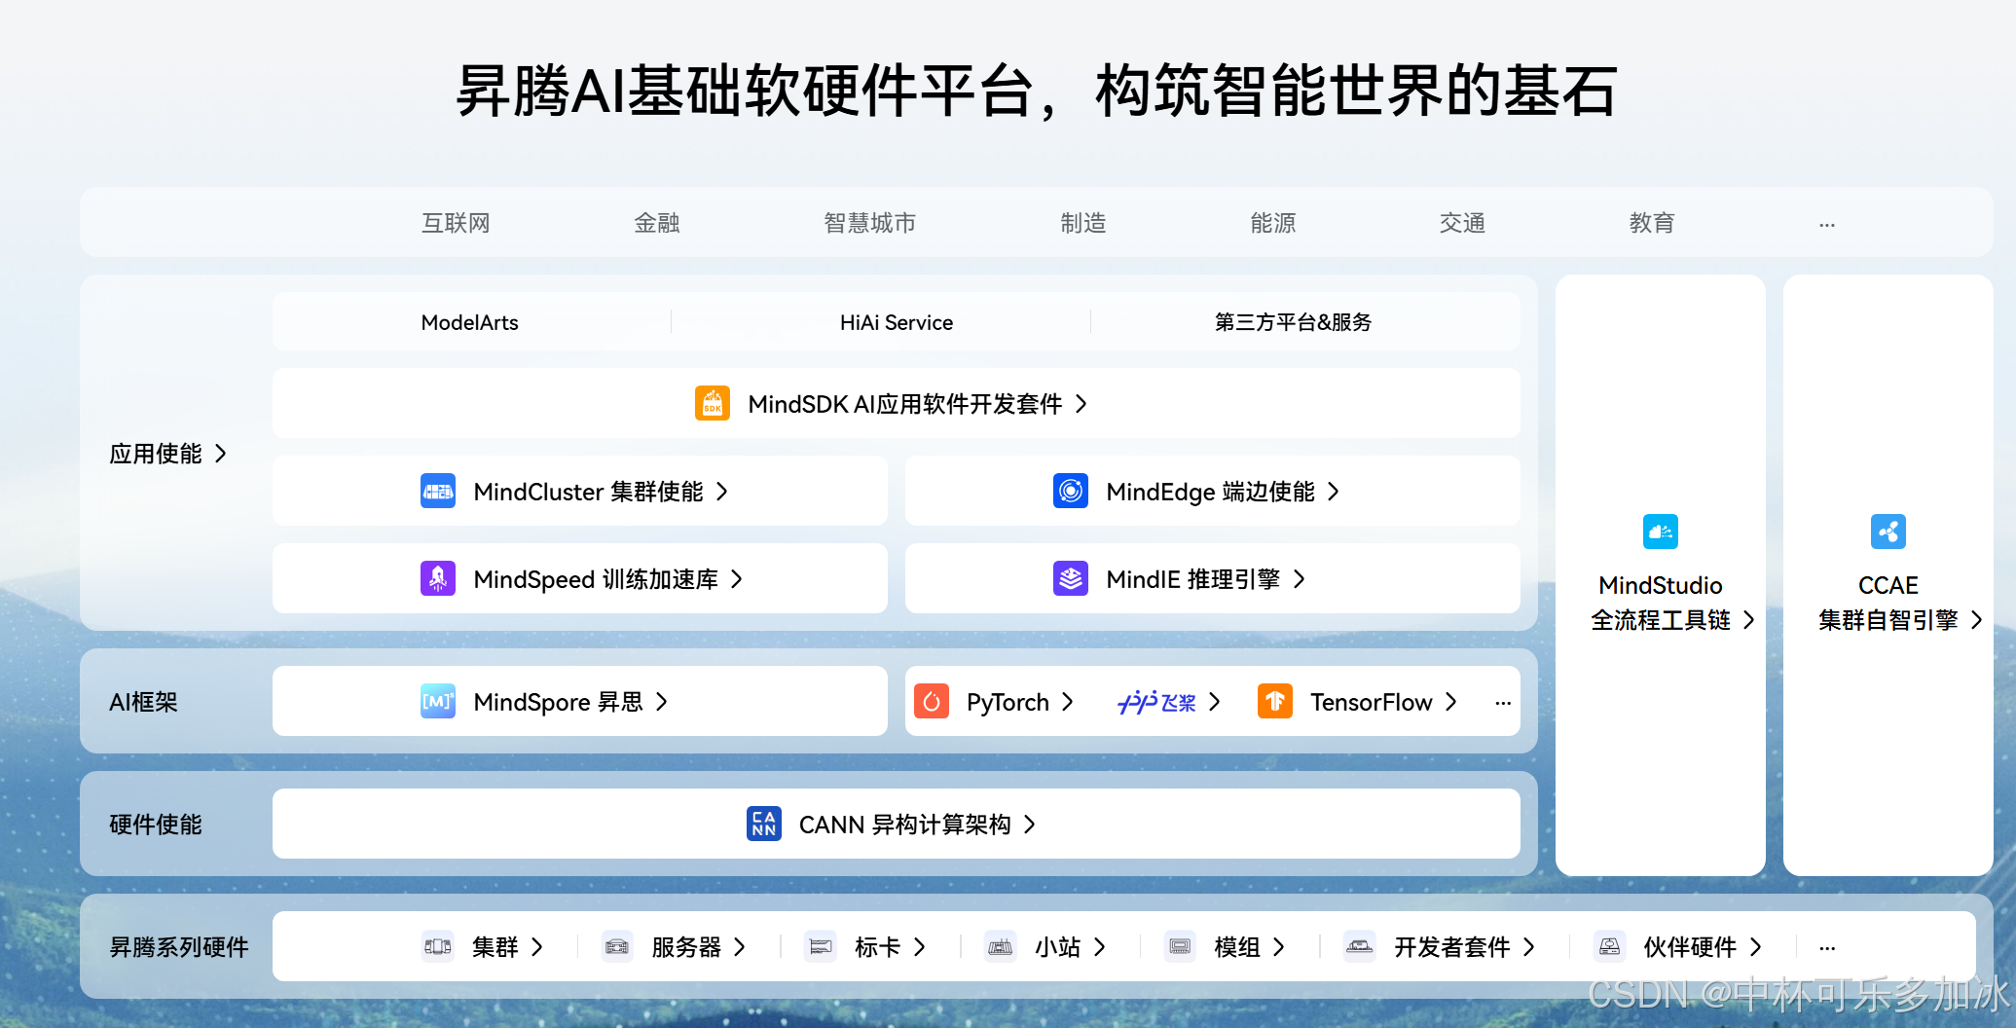
Task: Open the ellipsis after TensorFlow
Action: pyautogui.click(x=1503, y=701)
